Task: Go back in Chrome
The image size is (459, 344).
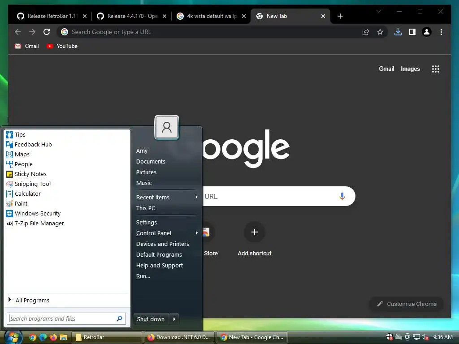Action: coord(18,32)
